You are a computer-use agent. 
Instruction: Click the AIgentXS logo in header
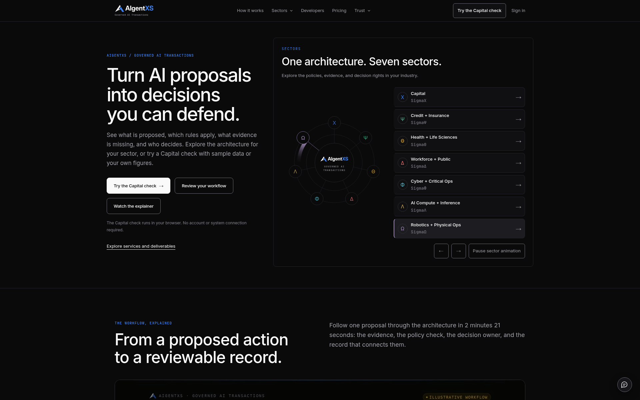pos(134,10)
